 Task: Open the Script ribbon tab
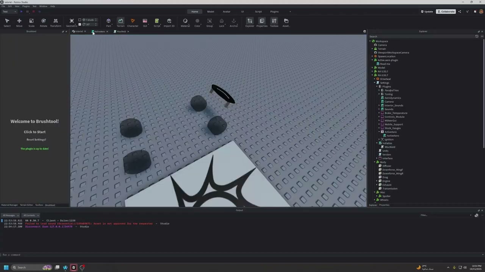pyautogui.click(x=258, y=12)
